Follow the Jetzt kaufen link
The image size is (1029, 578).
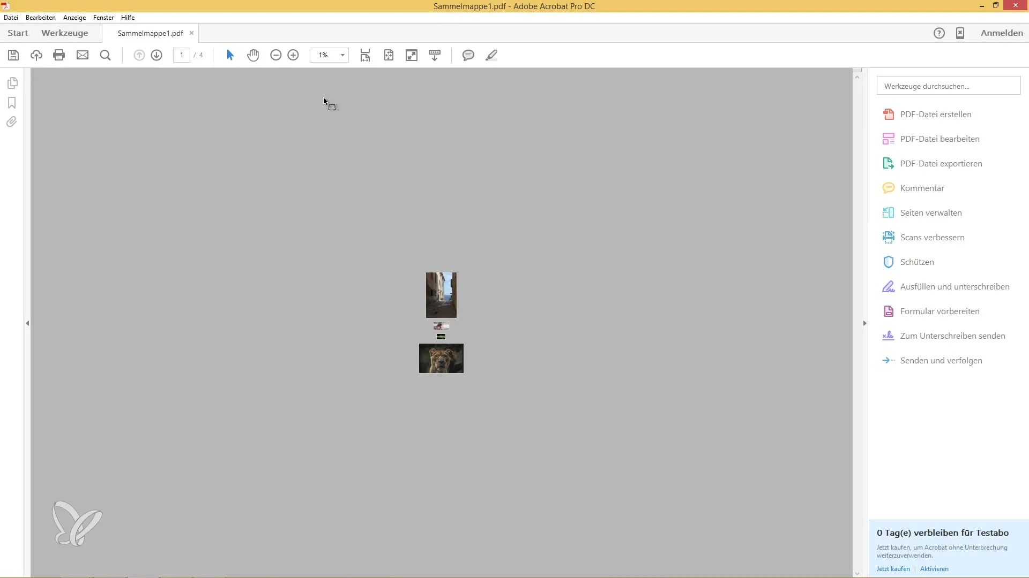tap(893, 569)
